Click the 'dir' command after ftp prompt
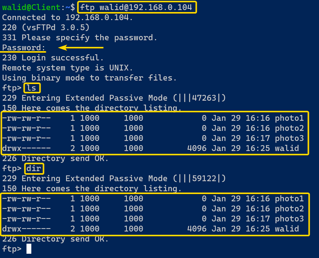319x258 pixels. [x=34, y=169]
